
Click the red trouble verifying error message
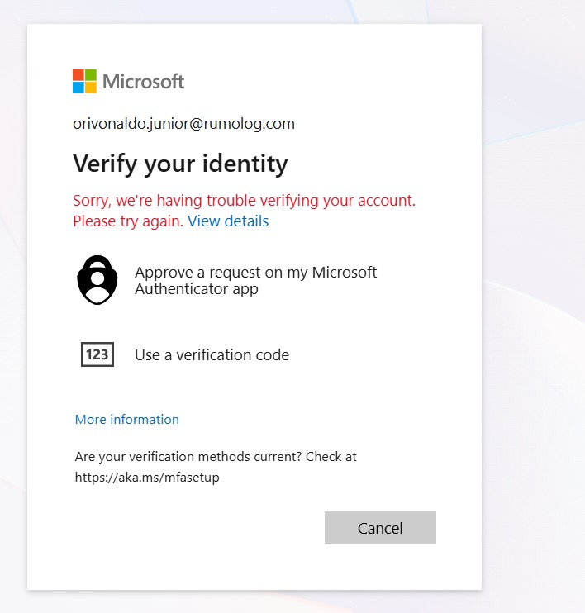(x=244, y=211)
